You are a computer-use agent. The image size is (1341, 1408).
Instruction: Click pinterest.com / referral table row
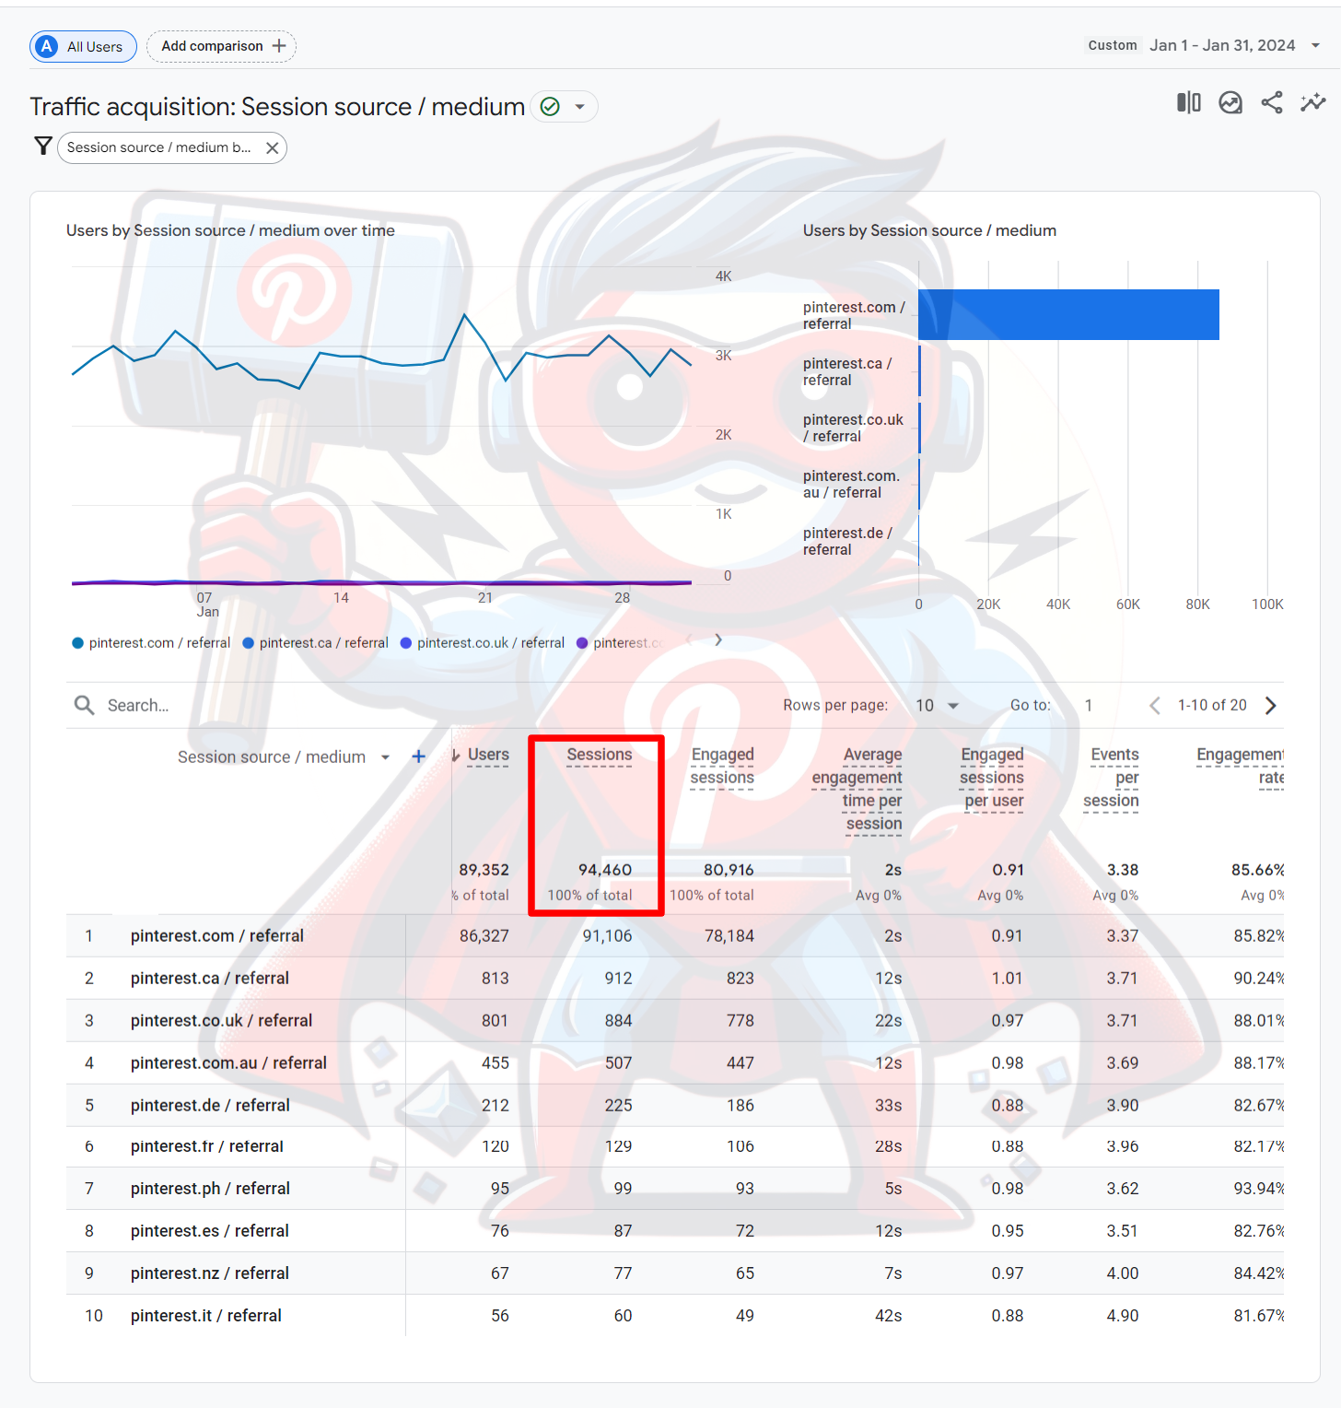675,936
